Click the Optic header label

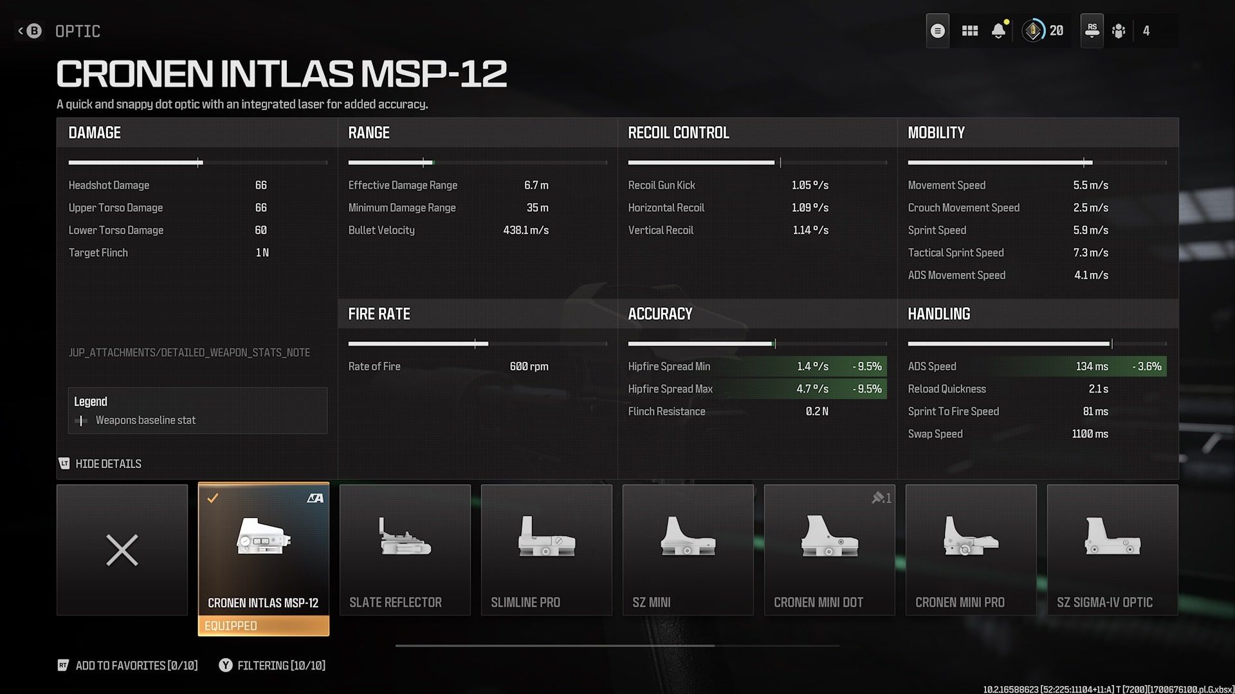(x=78, y=31)
